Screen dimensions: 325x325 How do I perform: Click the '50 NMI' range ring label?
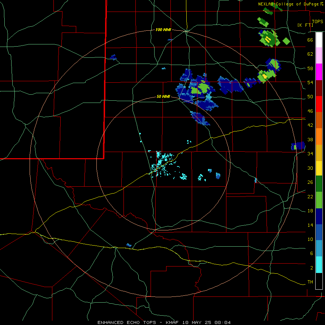click(x=163, y=96)
